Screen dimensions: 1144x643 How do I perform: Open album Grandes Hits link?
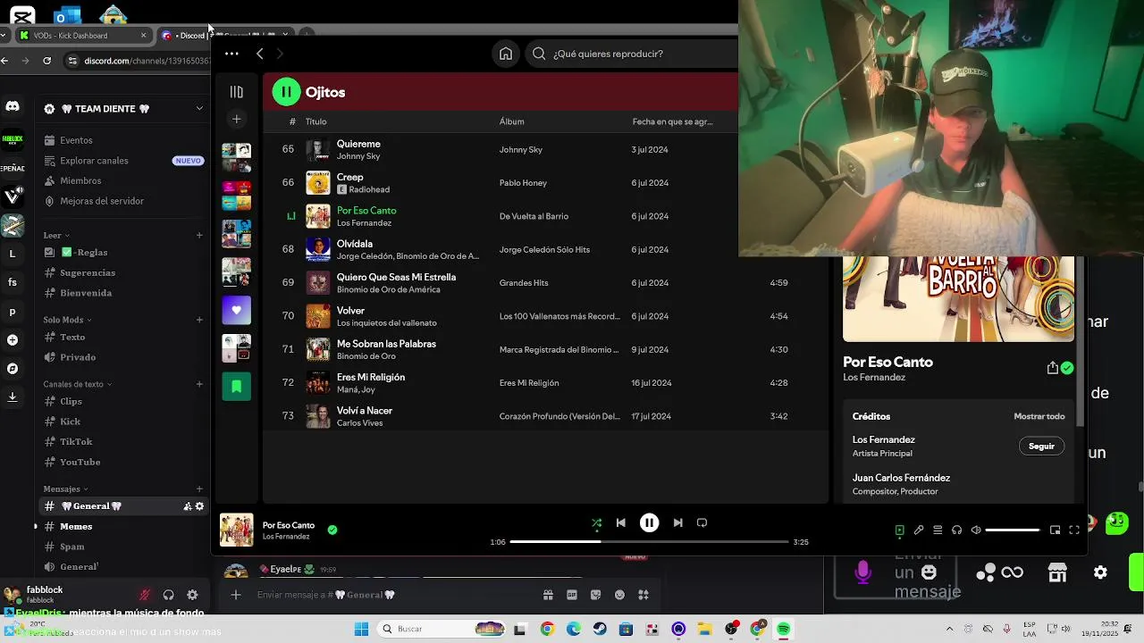[524, 283]
